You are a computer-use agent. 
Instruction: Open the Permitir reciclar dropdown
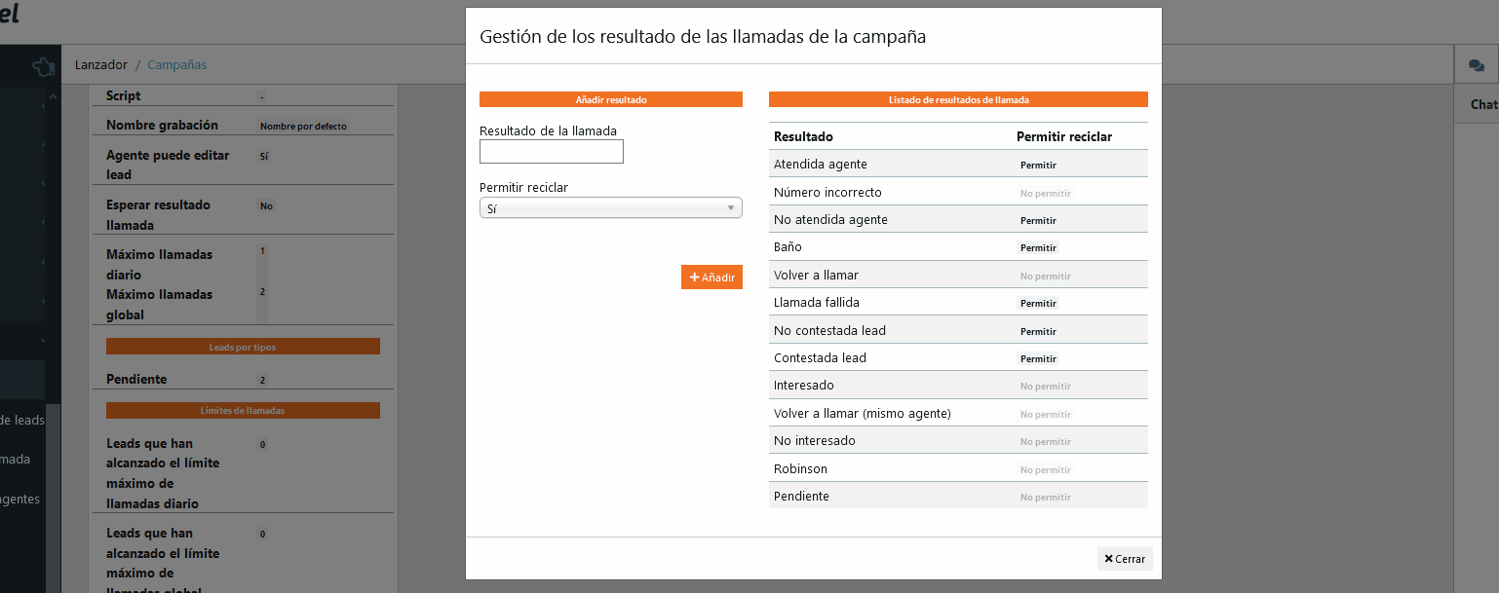coord(610,208)
